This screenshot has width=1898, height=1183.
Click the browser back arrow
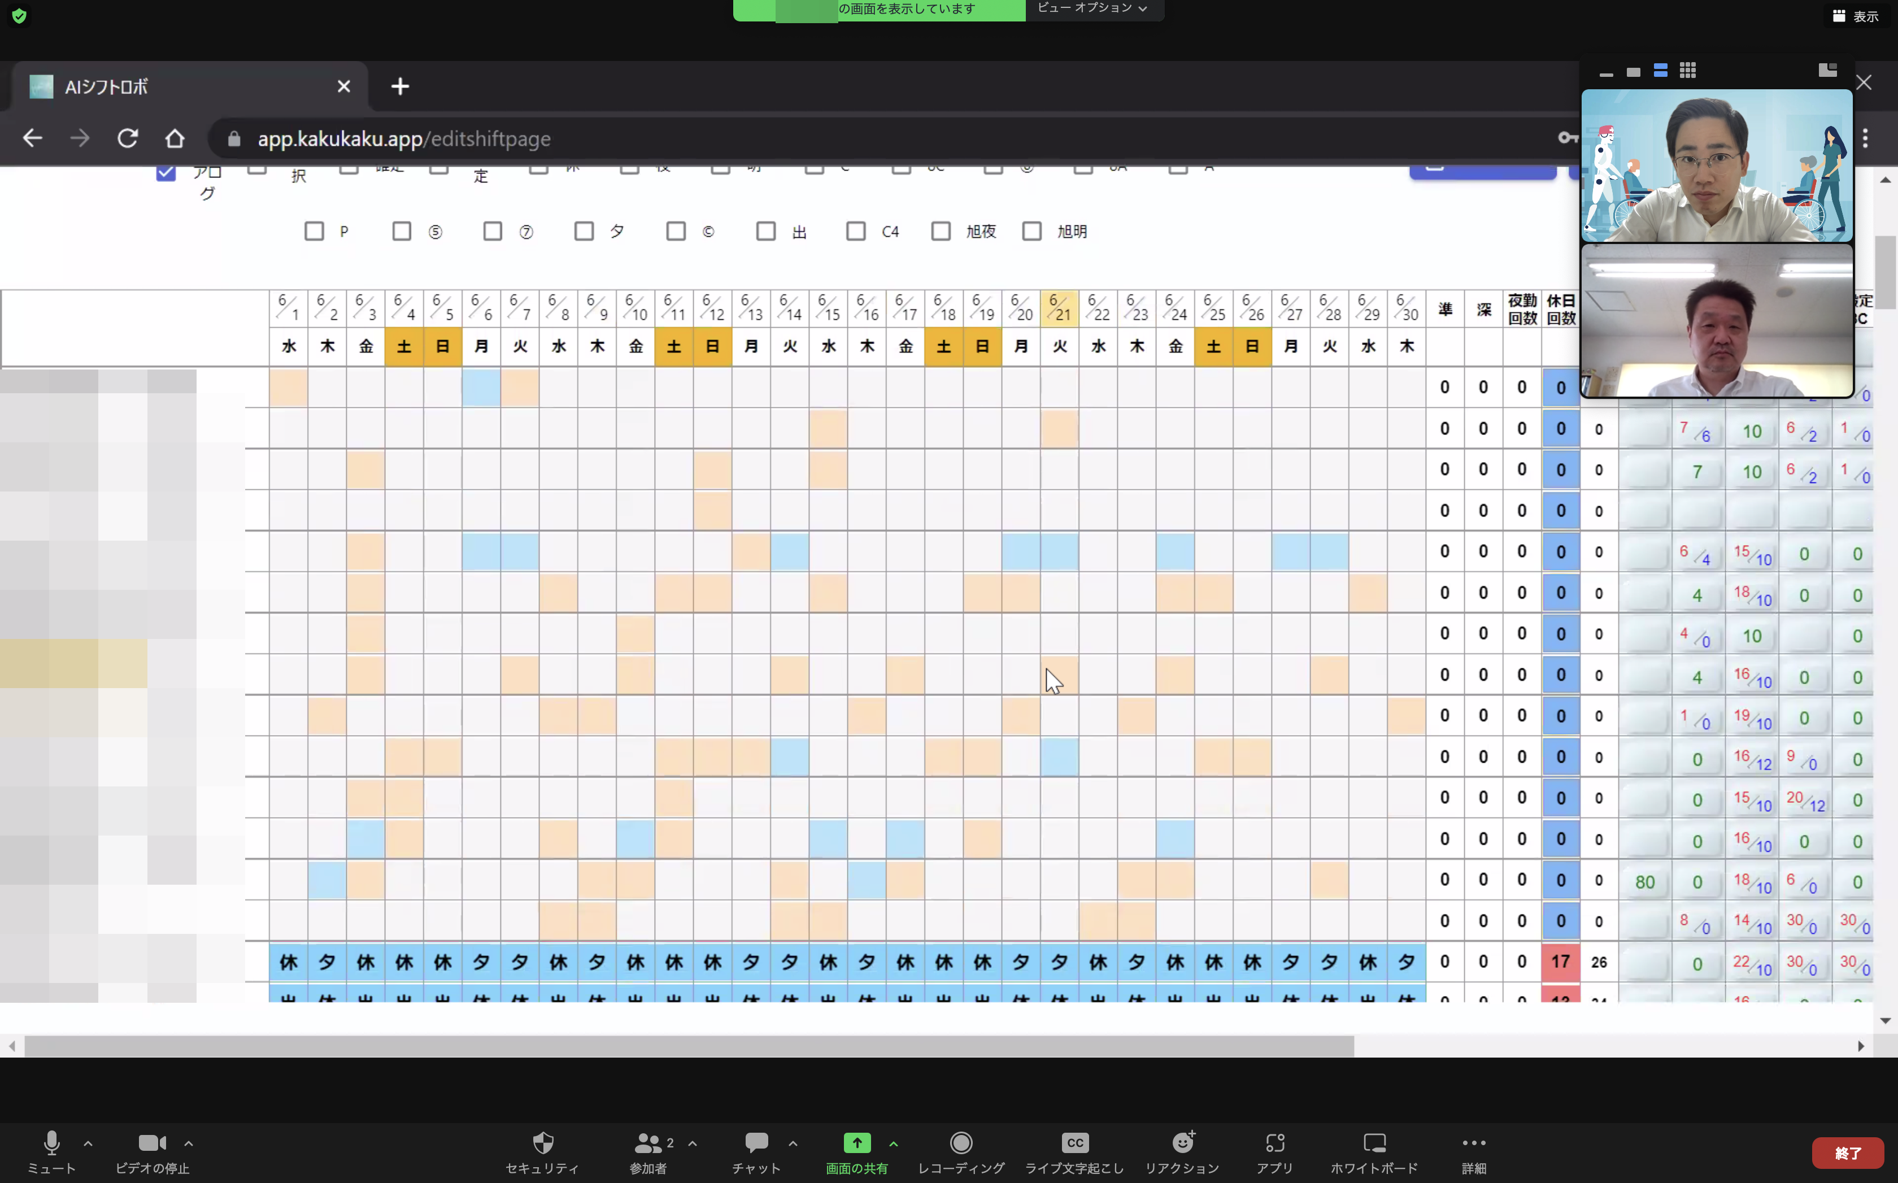tap(32, 138)
